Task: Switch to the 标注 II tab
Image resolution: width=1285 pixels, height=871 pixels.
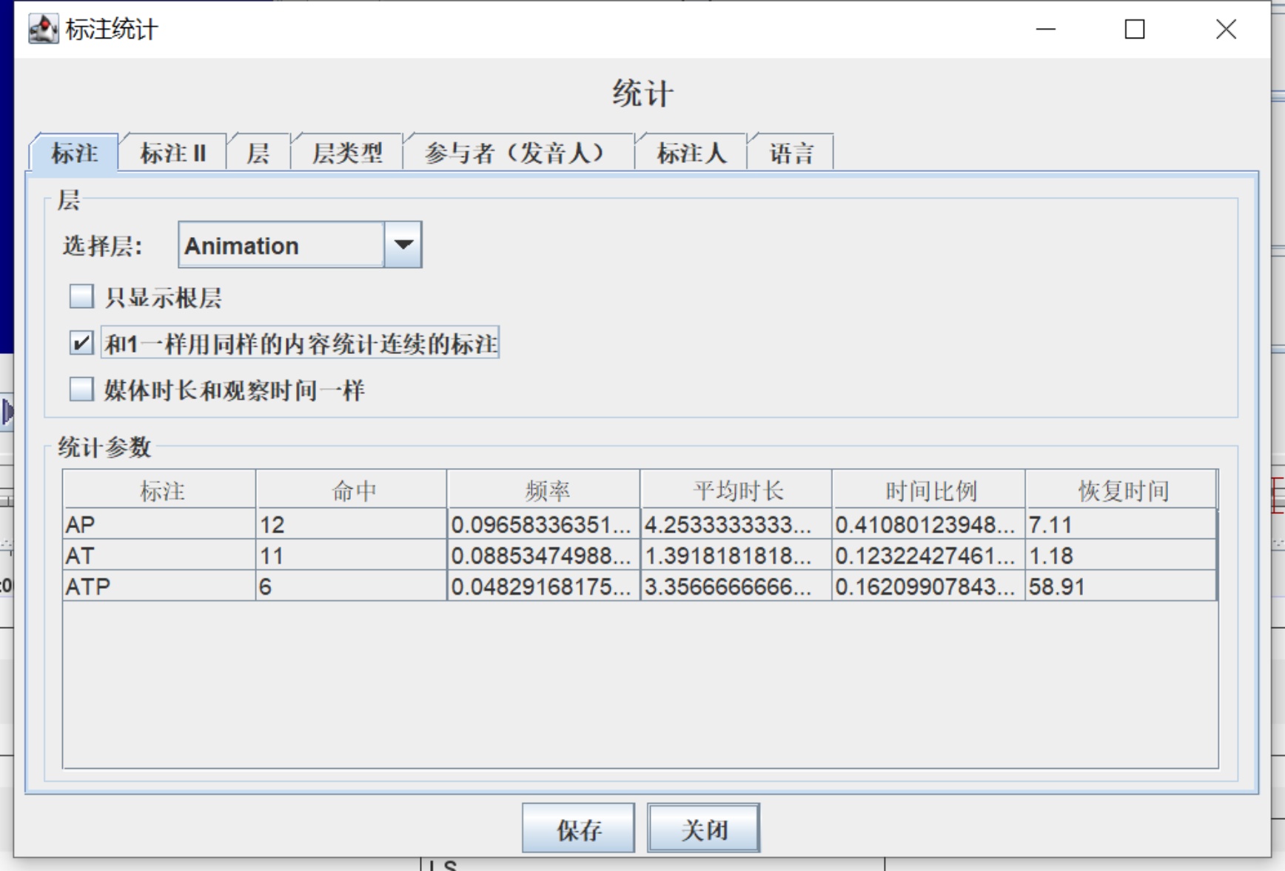Action: tap(173, 153)
